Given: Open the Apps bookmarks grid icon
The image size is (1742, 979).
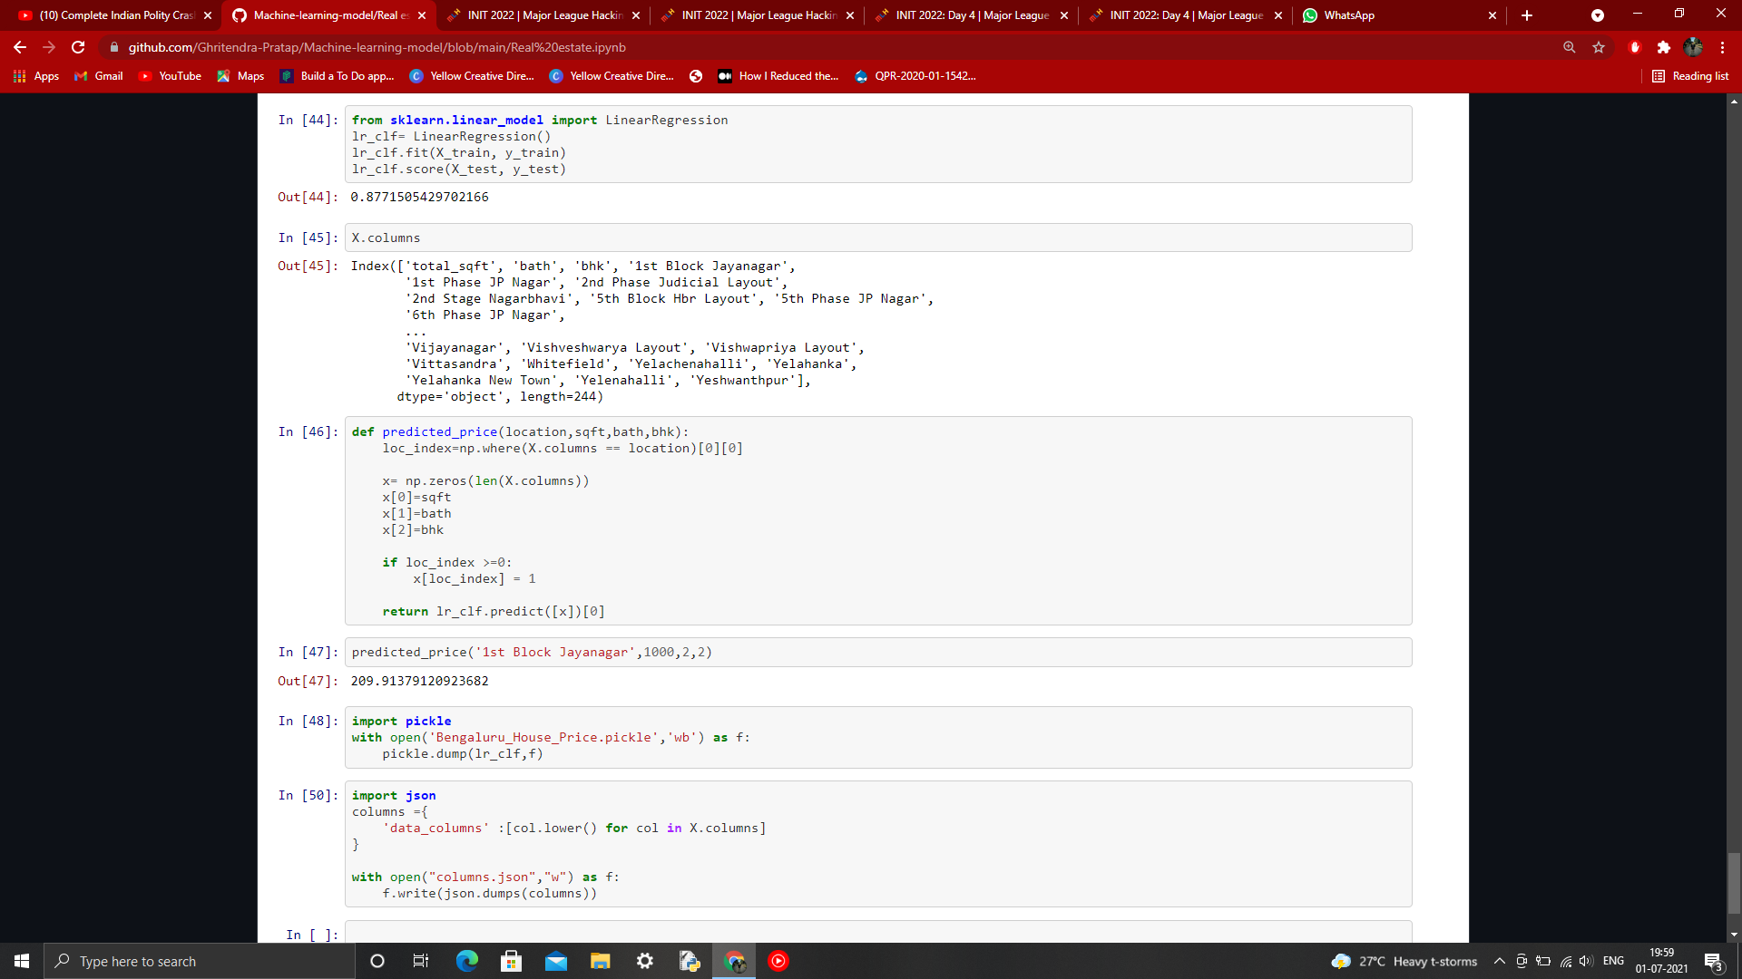Looking at the screenshot, I should coord(19,76).
